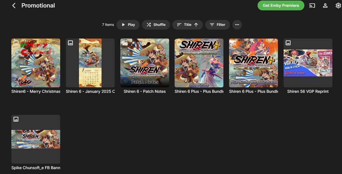The width and height of the screenshot is (342, 174).
Task: Click image icon on Merry Christmas card
Action: click(x=16, y=43)
